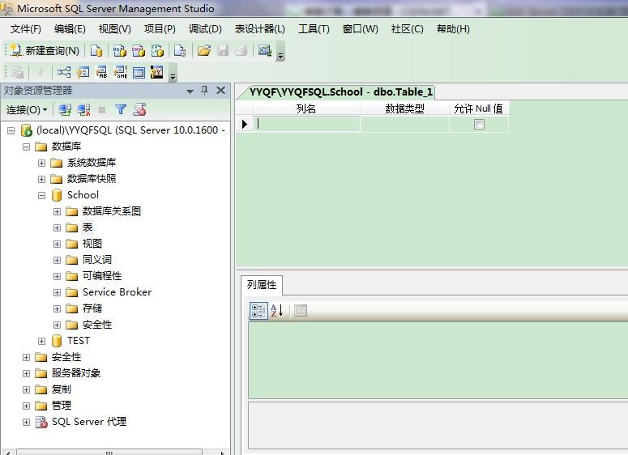The width and height of the screenshot is (628, 455).
Task: Open the 表设计器(L) menu
Action: 259,29
